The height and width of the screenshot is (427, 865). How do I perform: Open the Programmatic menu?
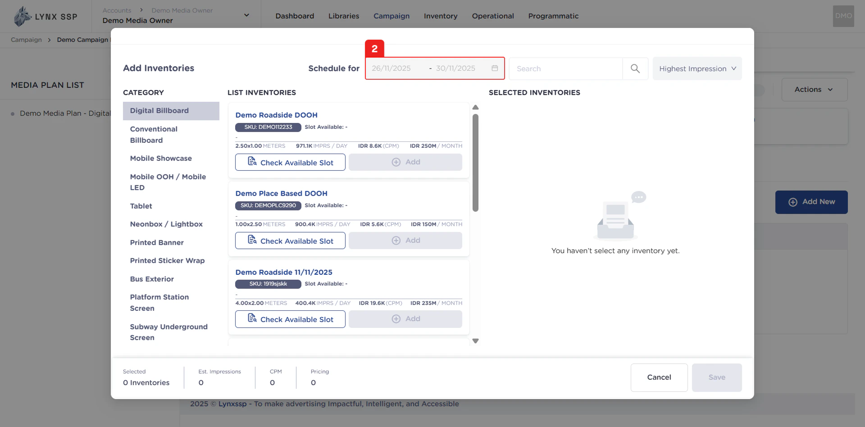553,16
